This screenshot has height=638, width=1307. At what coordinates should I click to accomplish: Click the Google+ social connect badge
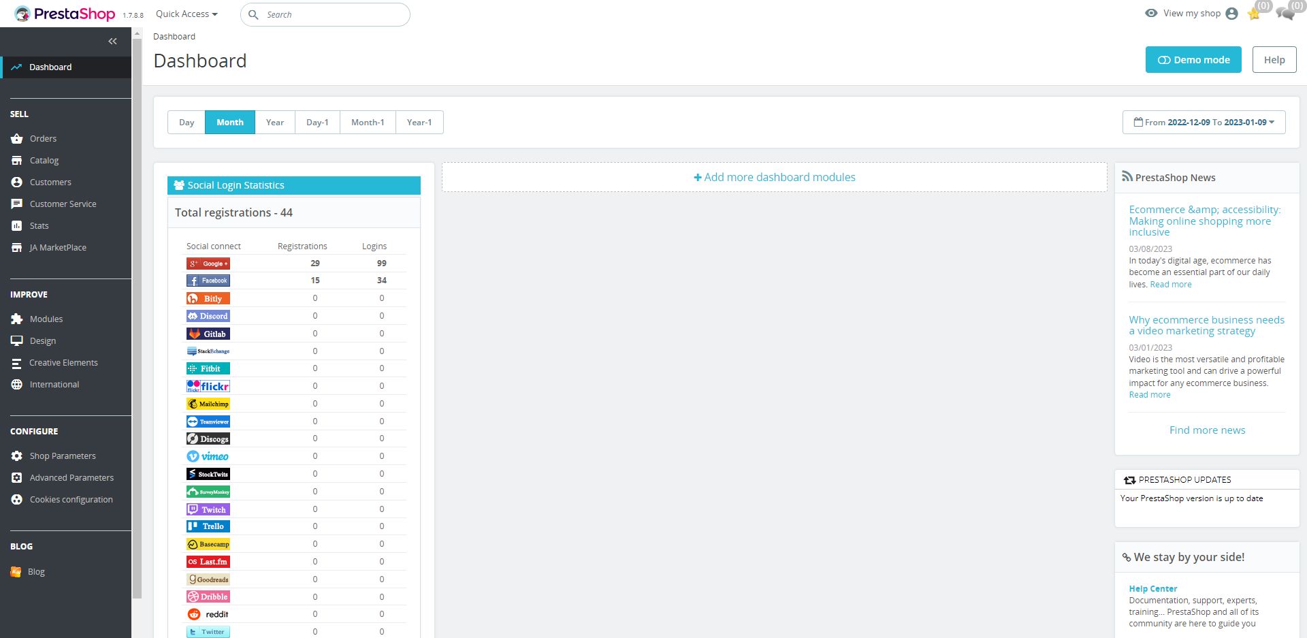point(208,264)
